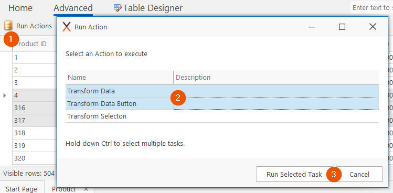Click the Table Designer pencil icon
393x193 pixels.
[118, 8]
